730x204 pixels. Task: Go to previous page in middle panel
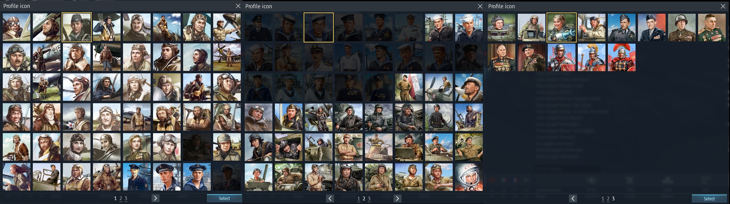tap(330, 199)
